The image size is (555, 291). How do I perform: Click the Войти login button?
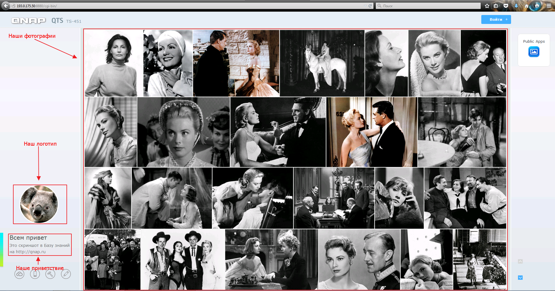coord(496,19)
